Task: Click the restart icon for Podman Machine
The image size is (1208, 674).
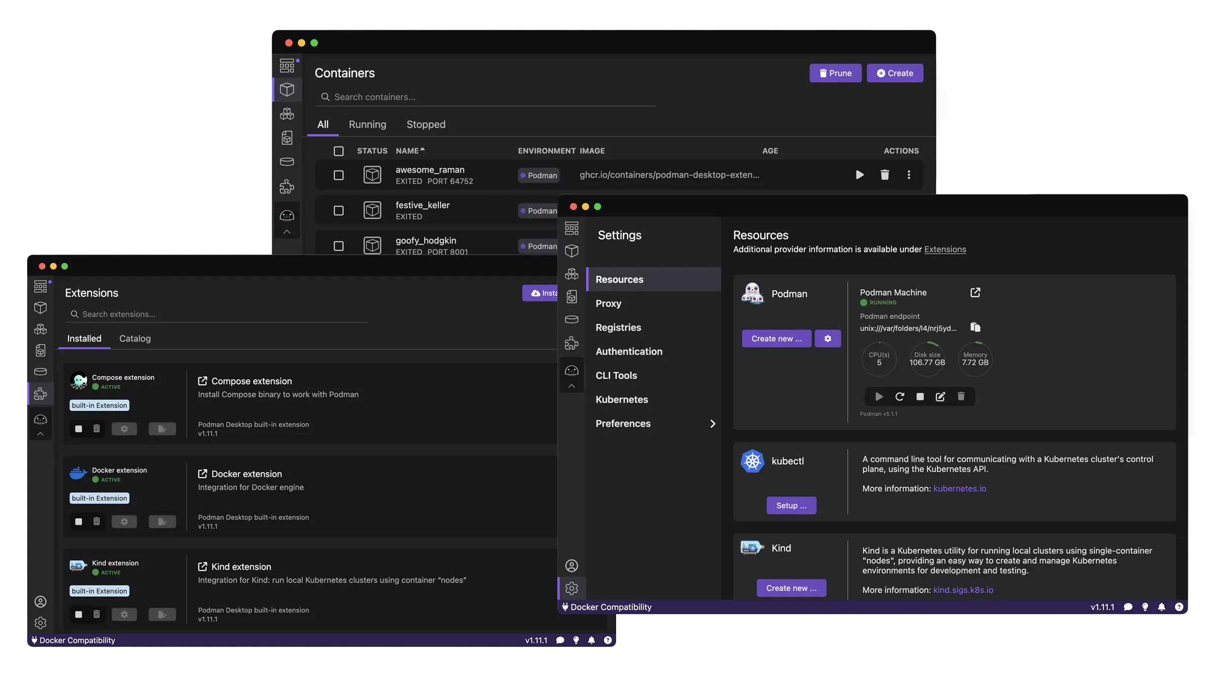Action: pyautogui.click(x=899, y=396)
